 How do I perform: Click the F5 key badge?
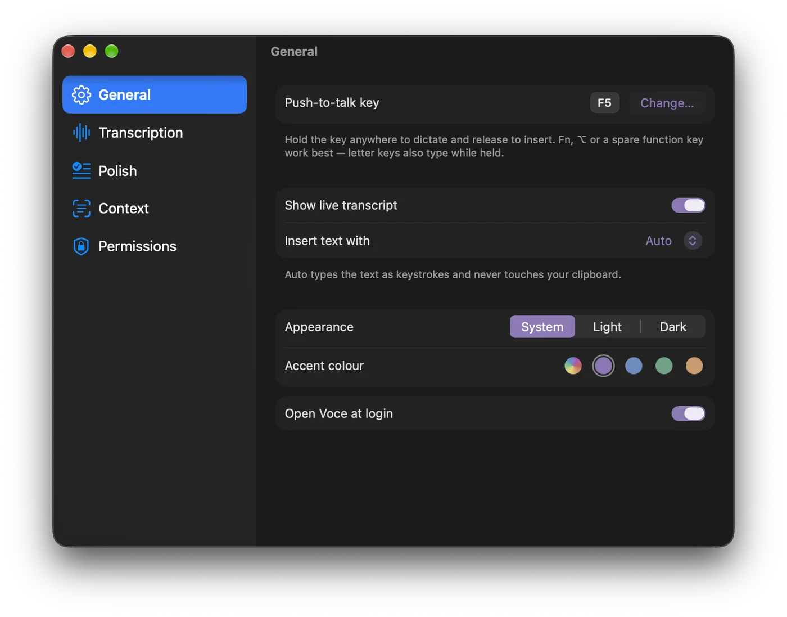click(604, 103)
